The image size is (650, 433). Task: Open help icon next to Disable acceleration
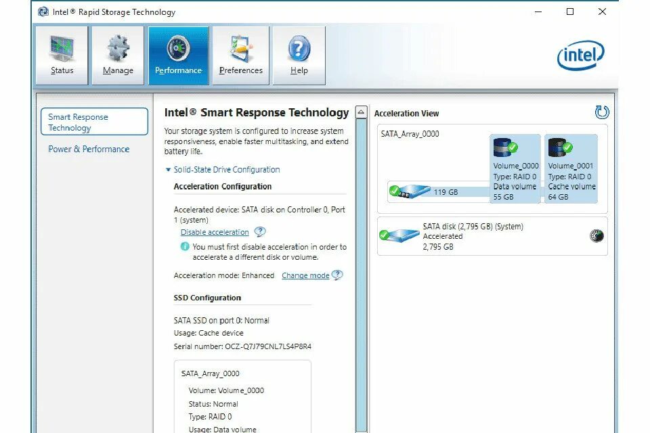tap(260, 231)
